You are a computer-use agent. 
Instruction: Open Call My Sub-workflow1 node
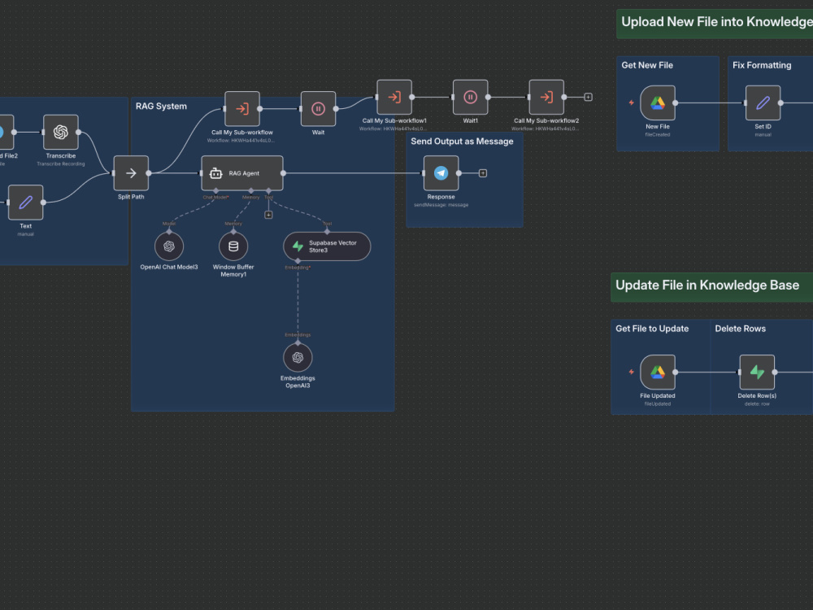[x=394, y=97]
